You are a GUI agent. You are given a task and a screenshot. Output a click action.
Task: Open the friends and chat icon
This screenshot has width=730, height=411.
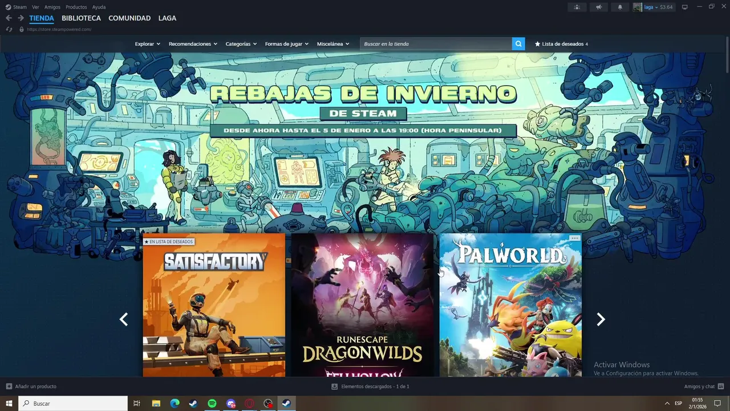point(721,386)
